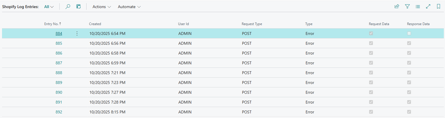Click the bookmark icon
The image size is (445, 118).
point(438,7)
